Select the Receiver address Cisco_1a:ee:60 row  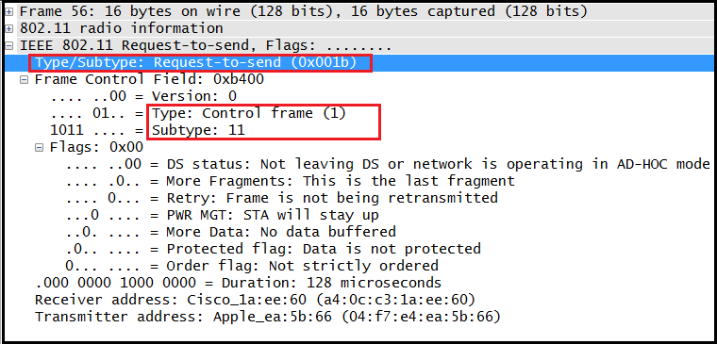256,300
